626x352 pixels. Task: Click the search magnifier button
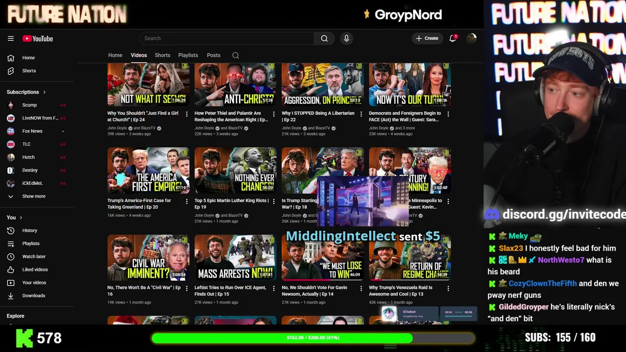click(324, 38)
